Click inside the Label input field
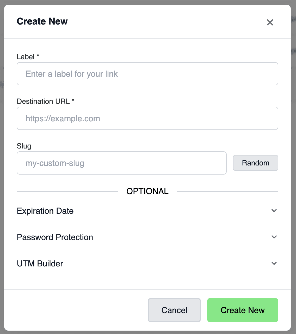 [x=147, y=74]
